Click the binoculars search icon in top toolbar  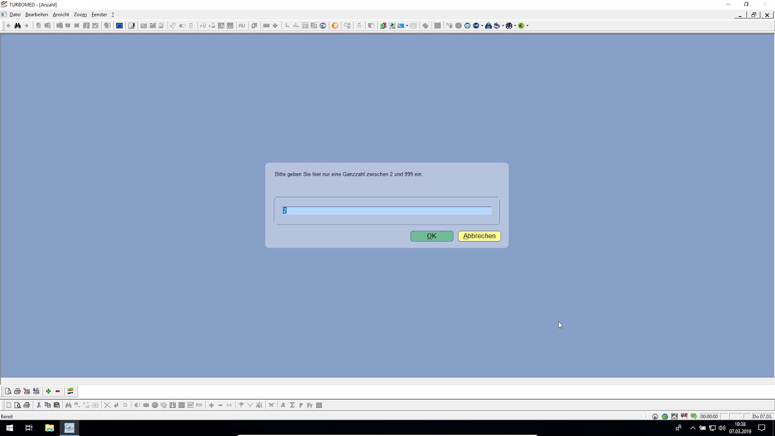tap(18, 25)
